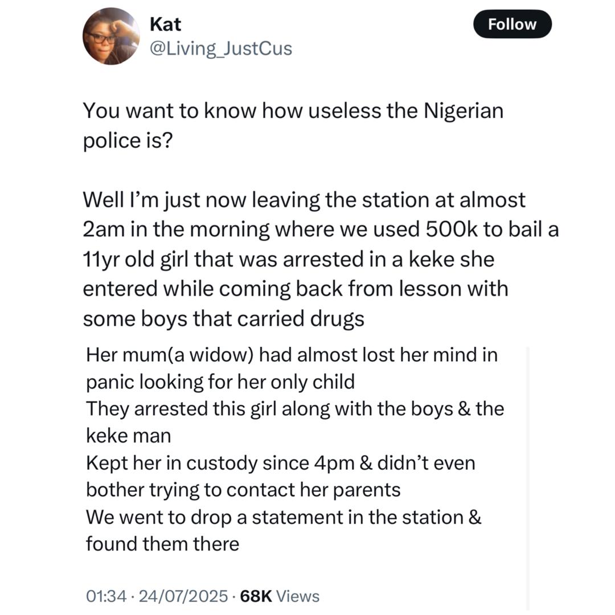Click the line starting "11yr old girl"
The height and width of the screenshot is (615, 615).
point(289,259)
